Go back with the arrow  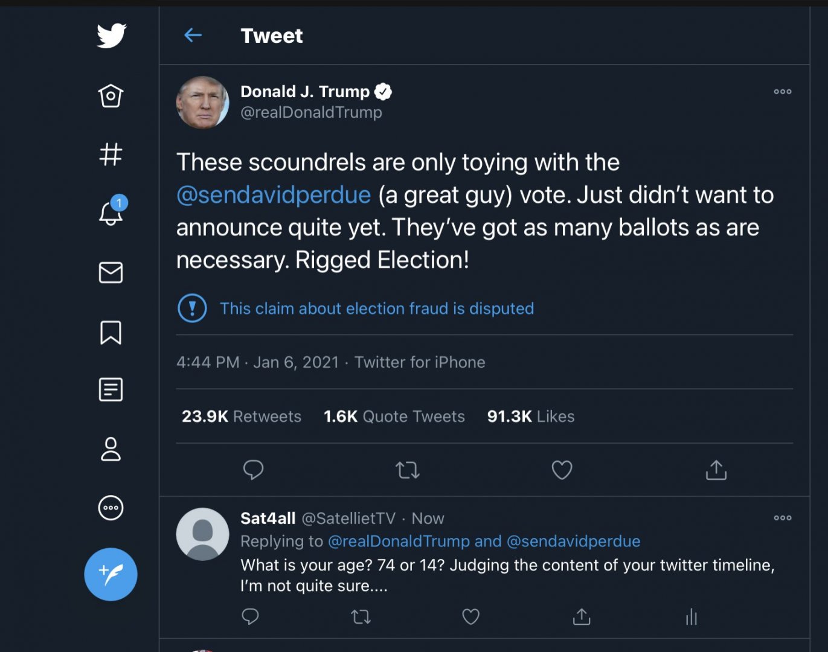pyautogui.click(x=193, y=36)
